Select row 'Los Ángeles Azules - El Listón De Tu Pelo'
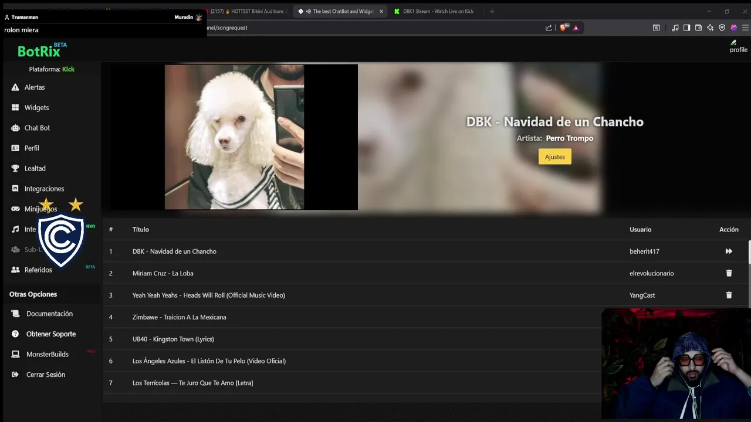Viewport: 751px width, 422px height. point(352,361)
